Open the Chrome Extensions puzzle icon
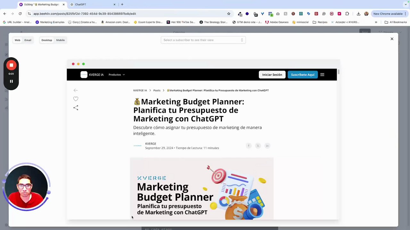The width and height of the screenshot is (410, 230). (347, 14)
